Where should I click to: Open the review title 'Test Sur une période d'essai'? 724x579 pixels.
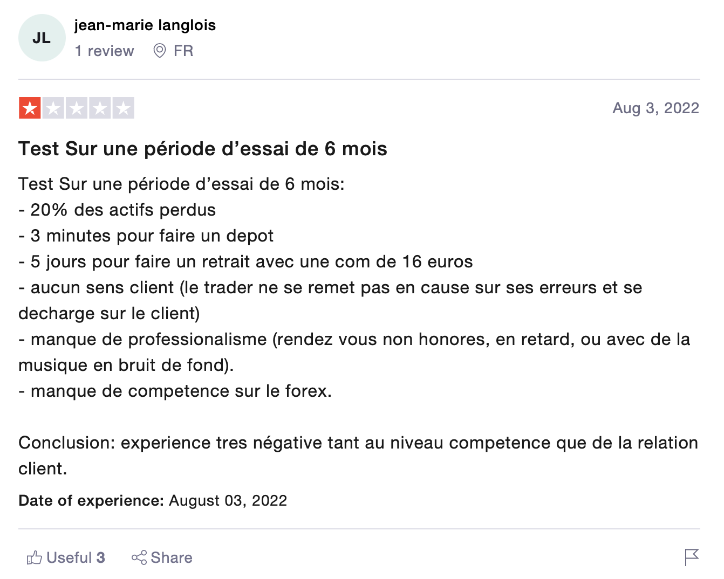click(x=203, y=149)
